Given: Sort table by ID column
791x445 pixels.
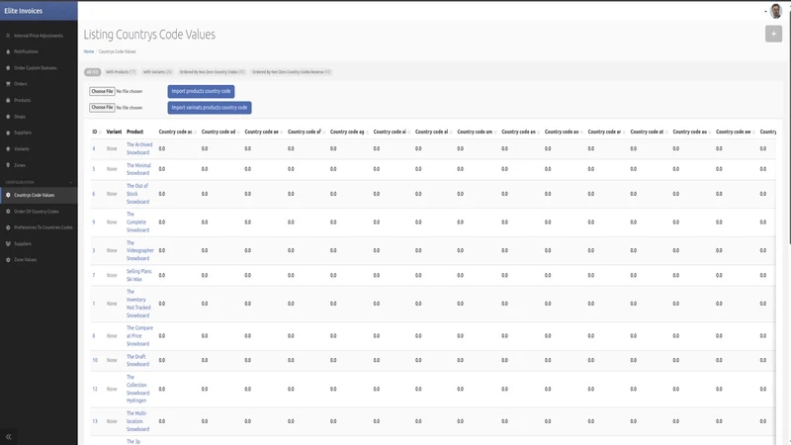Looking at the screenshot, I should click(x=96, y=132).
